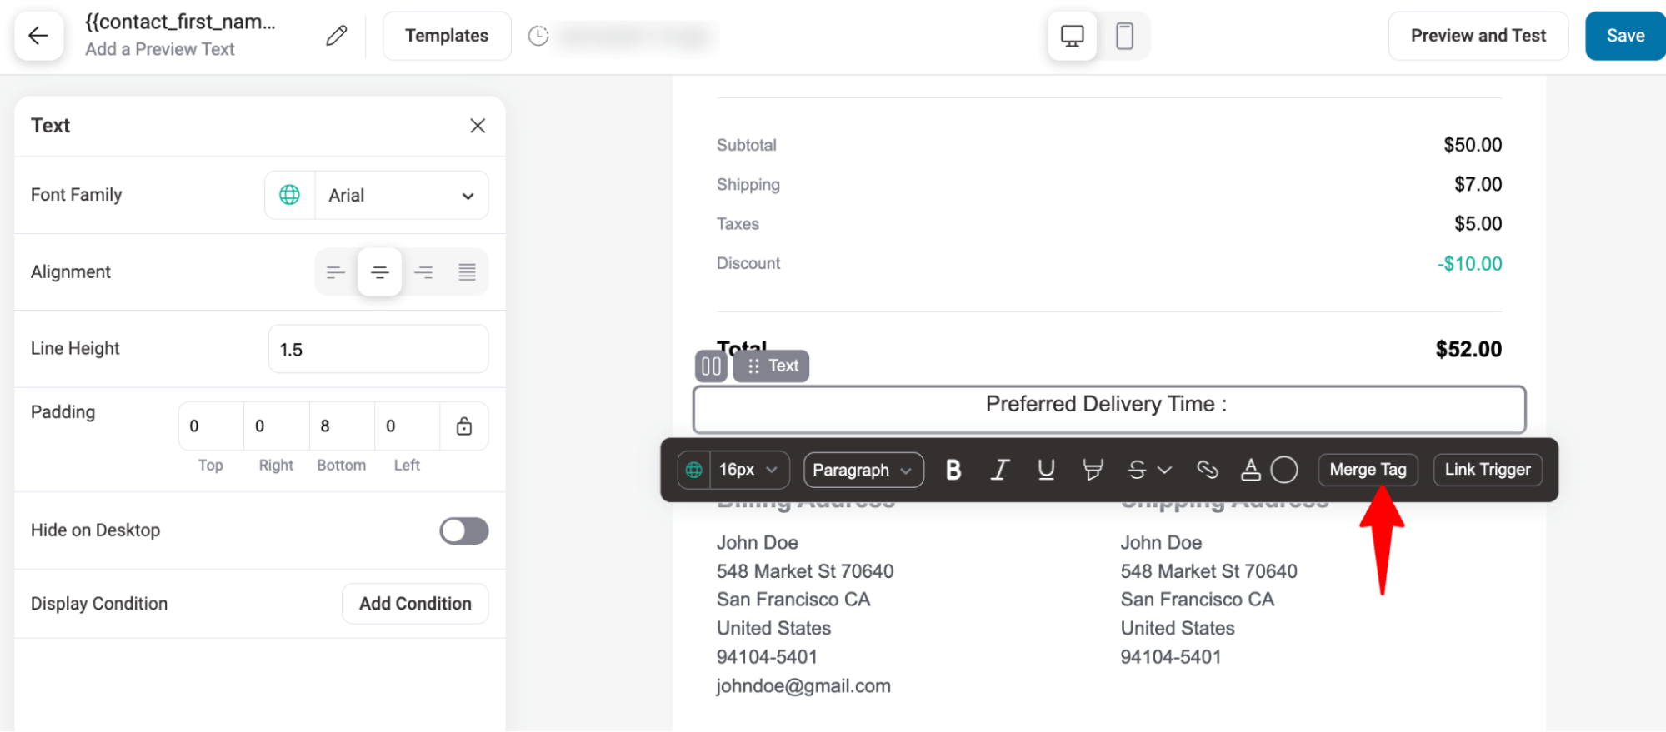Toggle underline formatting

(1046, 471)
